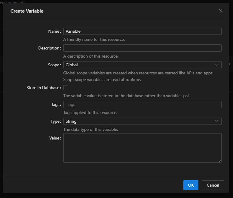The height and width of the screenshot is (198, 233).
Task: Click the 'Store In Database' label text
Action: click(x=43, y=88)
